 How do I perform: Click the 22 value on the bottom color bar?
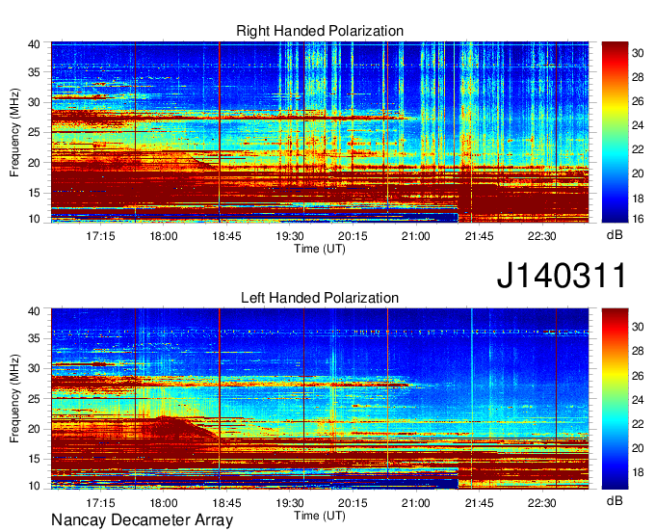click(638, 424)
